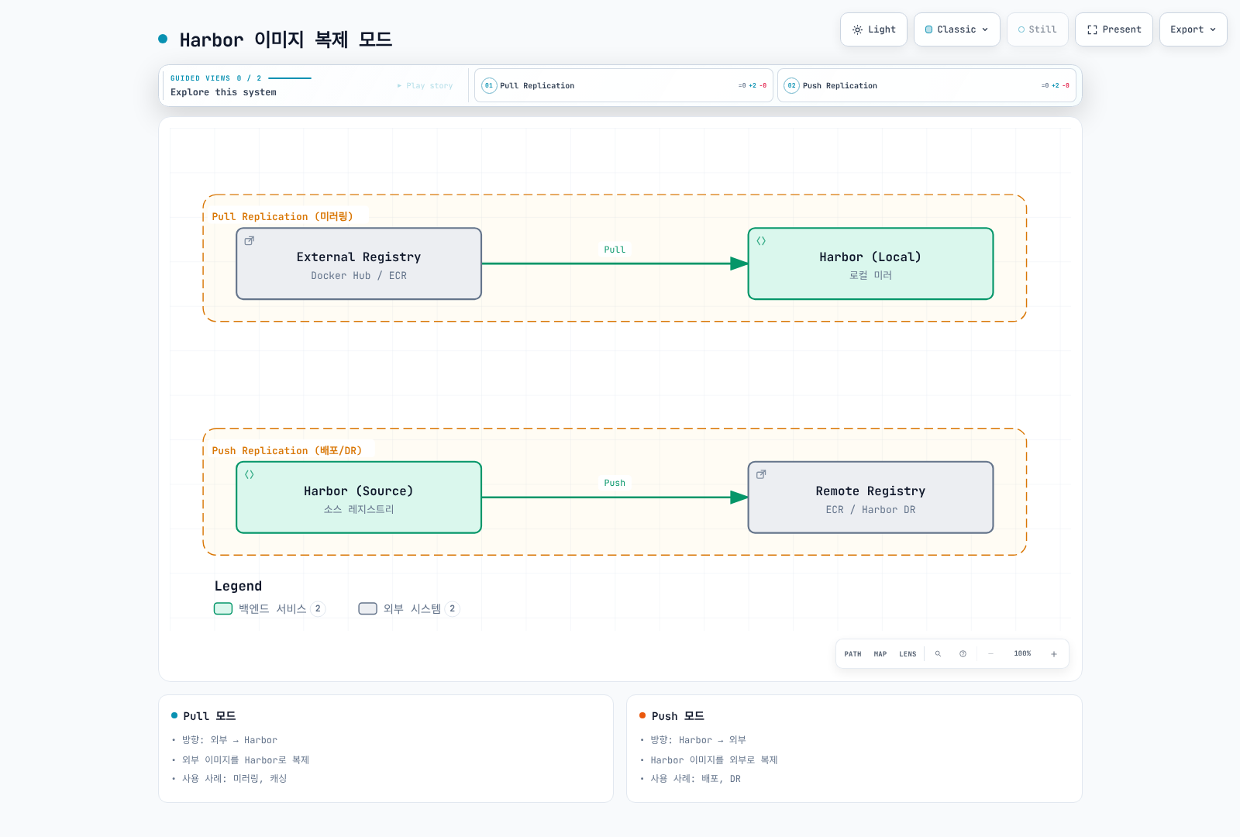Click the Explore this system text
Screen dimensions: 1240x837
click(x=223, y=92)
